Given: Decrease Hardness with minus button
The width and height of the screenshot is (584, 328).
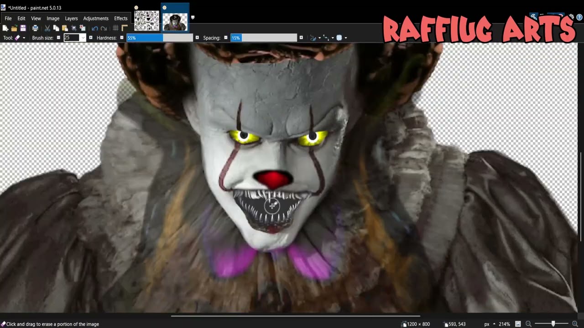Looking at the screenshot, I should click(122, 38).
